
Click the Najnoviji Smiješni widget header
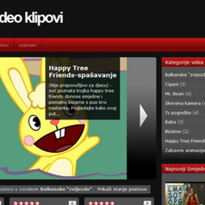click(184, 169)
